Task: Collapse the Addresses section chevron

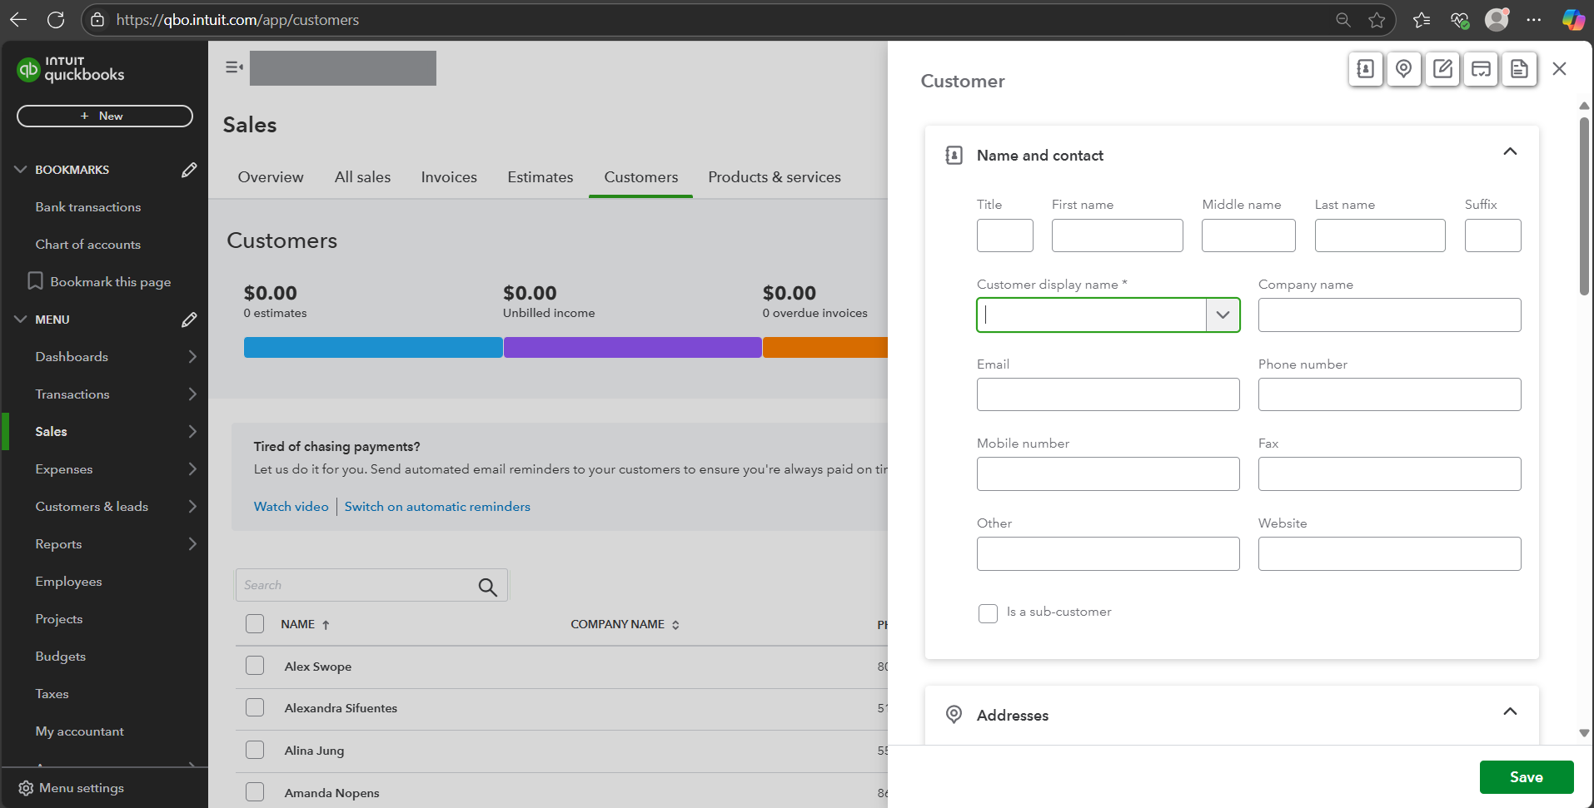Action: 1509,712
